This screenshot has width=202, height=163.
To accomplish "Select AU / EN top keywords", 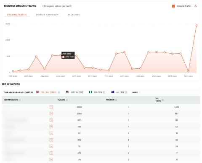I will point(122,92).
